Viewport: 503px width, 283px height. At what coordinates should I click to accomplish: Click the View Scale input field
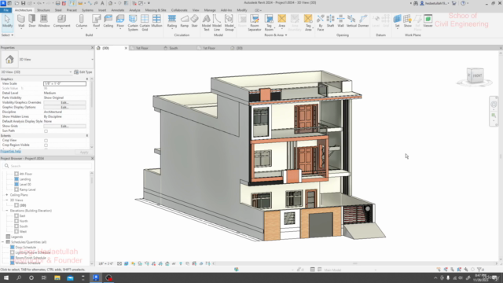[64, 83]
